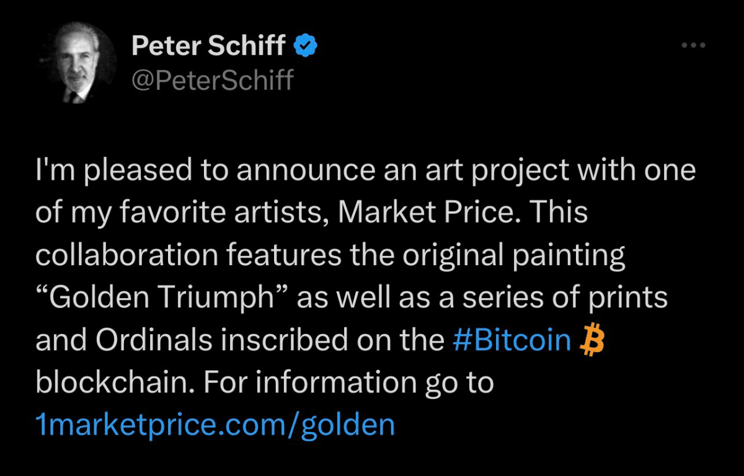The width and height of the screenshot is (744, 476).
Task: Visit the @PeterSchiff handle link
Action: click(213, 81)
